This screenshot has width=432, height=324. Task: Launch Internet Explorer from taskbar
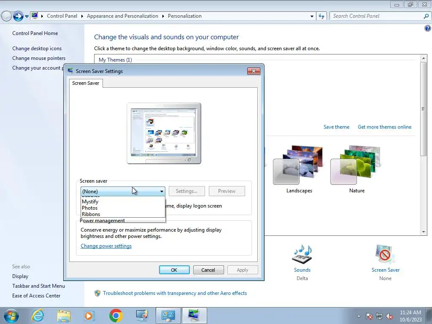click(x=37, y=316)
